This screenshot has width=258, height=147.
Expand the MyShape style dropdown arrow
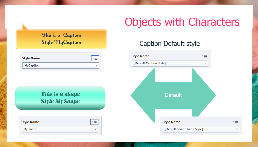95,129
